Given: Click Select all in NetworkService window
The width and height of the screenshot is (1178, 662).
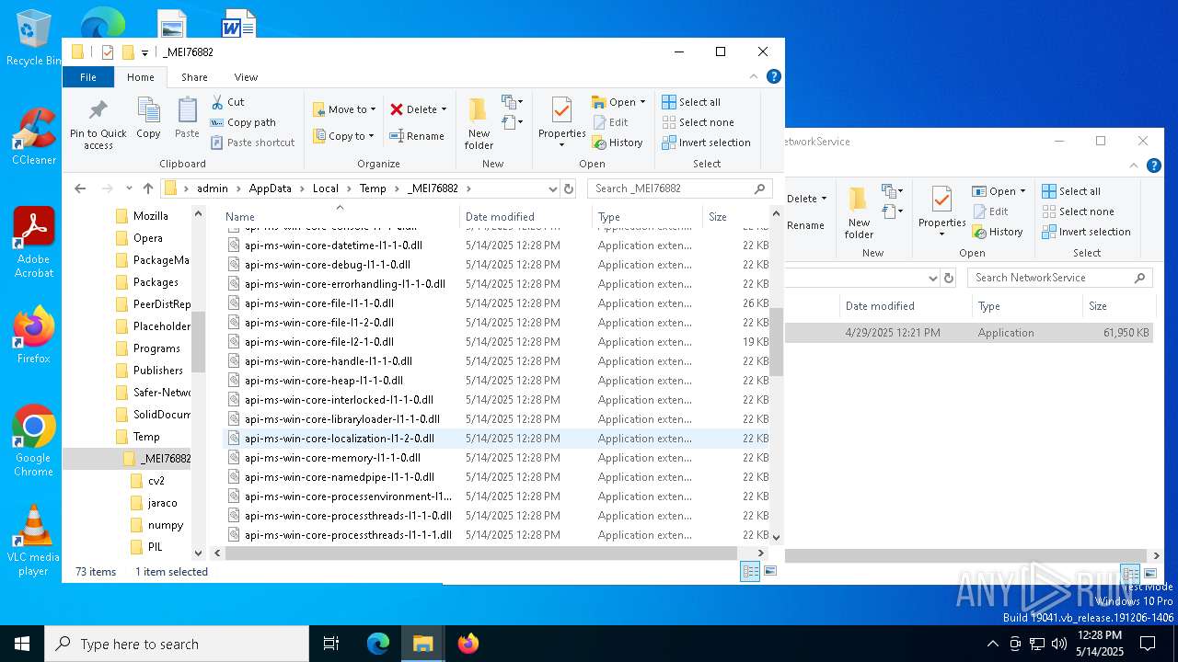Looking at the screenshot, I should click(x=1070, y=191).
